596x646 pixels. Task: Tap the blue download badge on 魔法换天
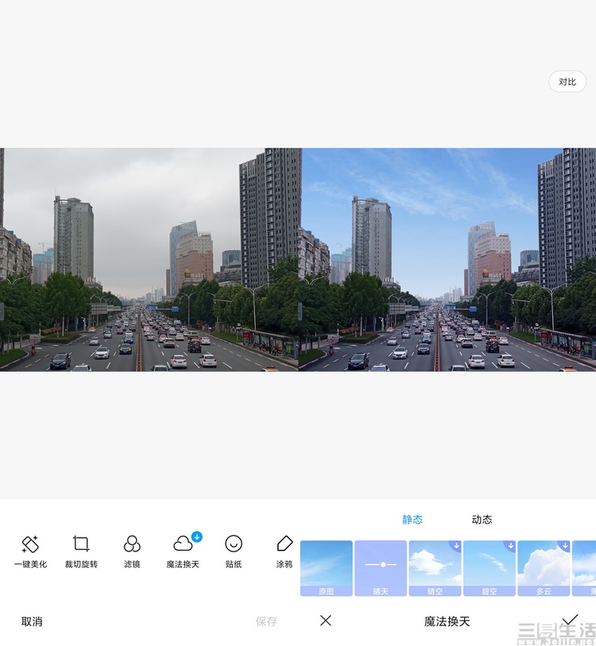[197, 537]
